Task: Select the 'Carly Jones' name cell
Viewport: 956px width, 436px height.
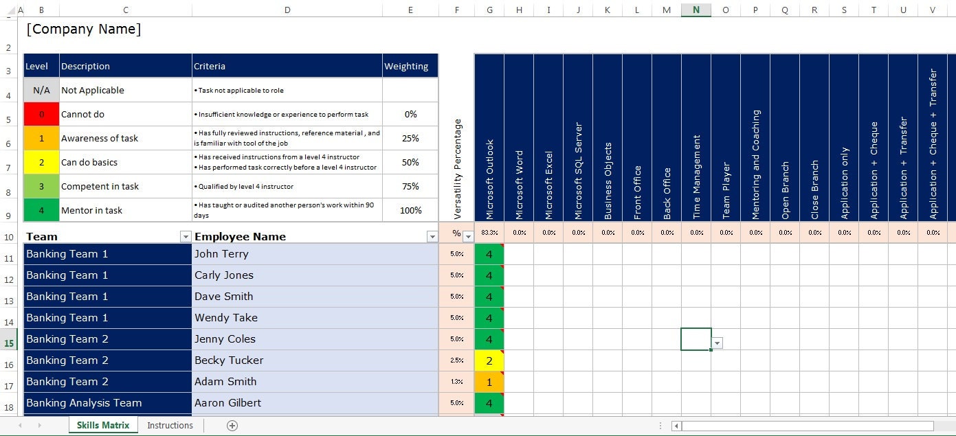Action: [315, 275]
